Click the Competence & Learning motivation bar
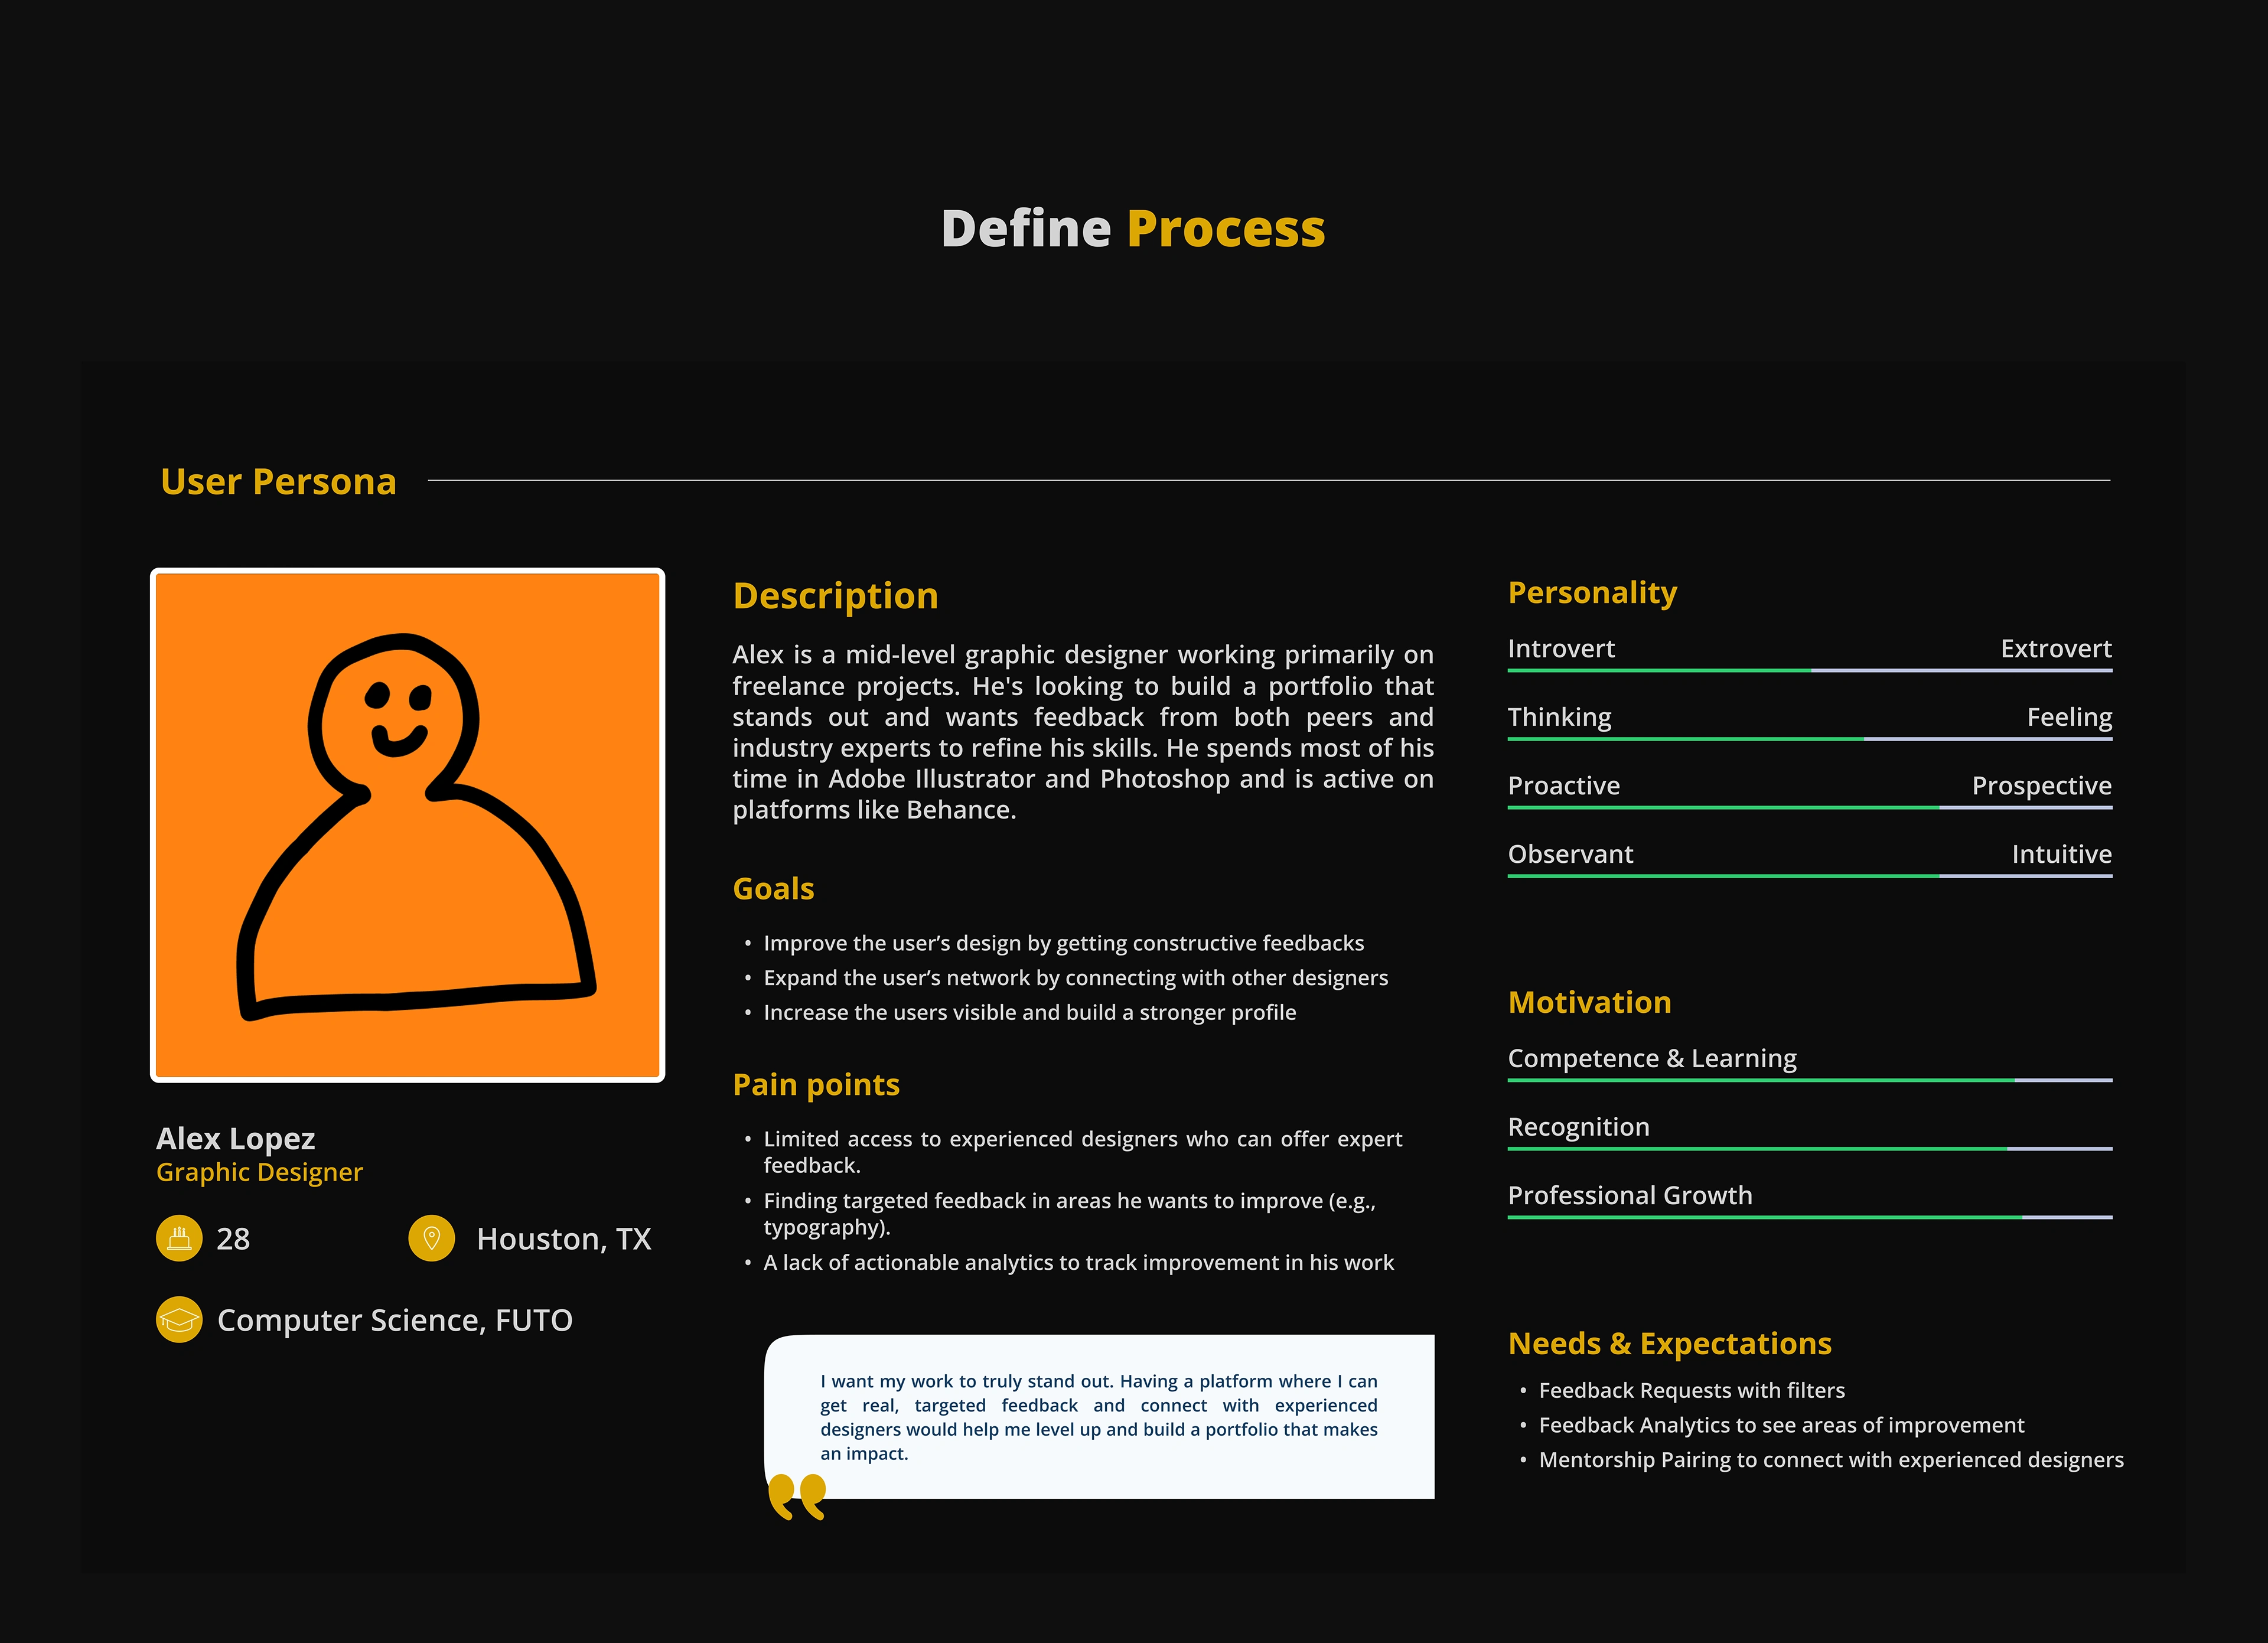The width and height of the screenshot is (2268, 1643). (x=1809, y=1080)
